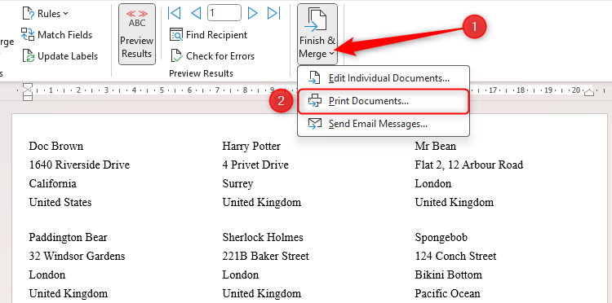Toggle Preview Results

click(137, 34)
